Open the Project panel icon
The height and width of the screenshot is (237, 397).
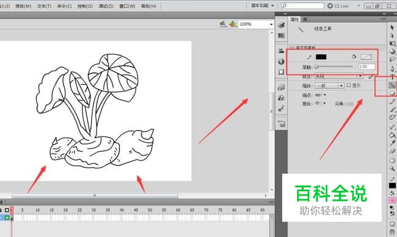click(x=282, y=124)
